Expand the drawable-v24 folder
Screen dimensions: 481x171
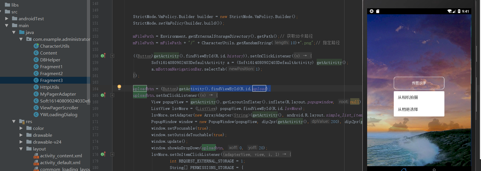(21, 142)
